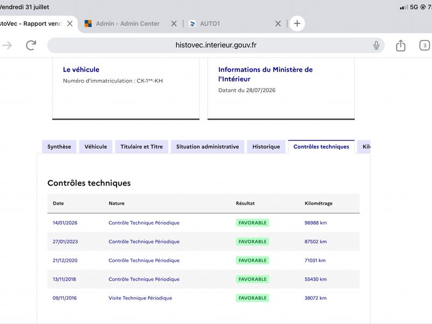Click the Résultat column header
The height and width of the screenshot is (324, 432).
pyautogui.click(x=245, y=204)
